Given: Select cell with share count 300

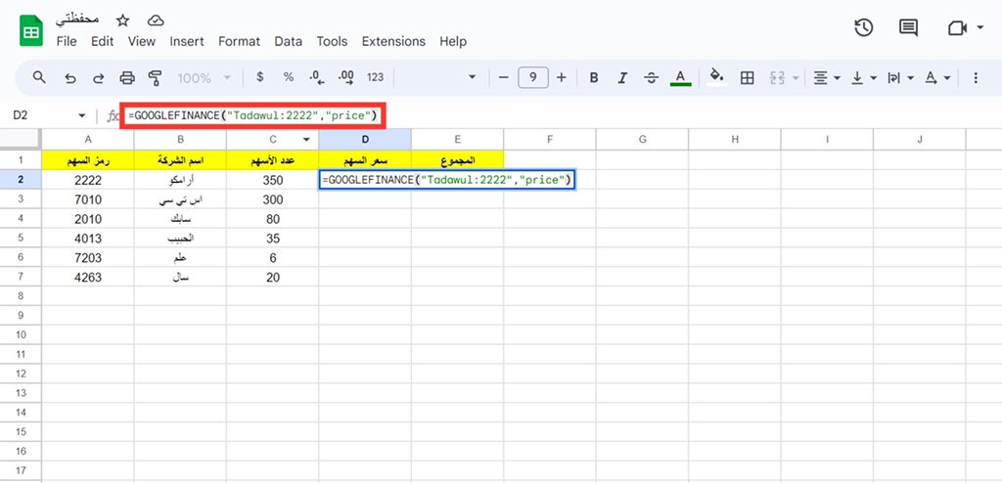Looking at the screenshot, I should 272,200.
